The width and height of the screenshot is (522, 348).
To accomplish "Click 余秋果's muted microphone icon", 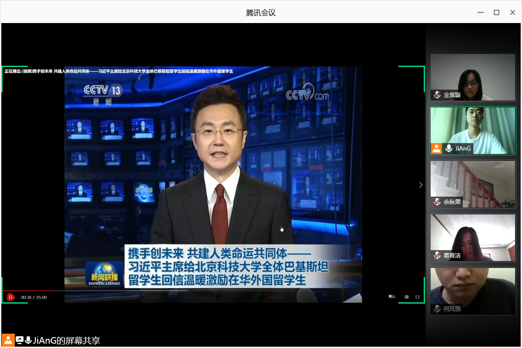I will (437, 202).
